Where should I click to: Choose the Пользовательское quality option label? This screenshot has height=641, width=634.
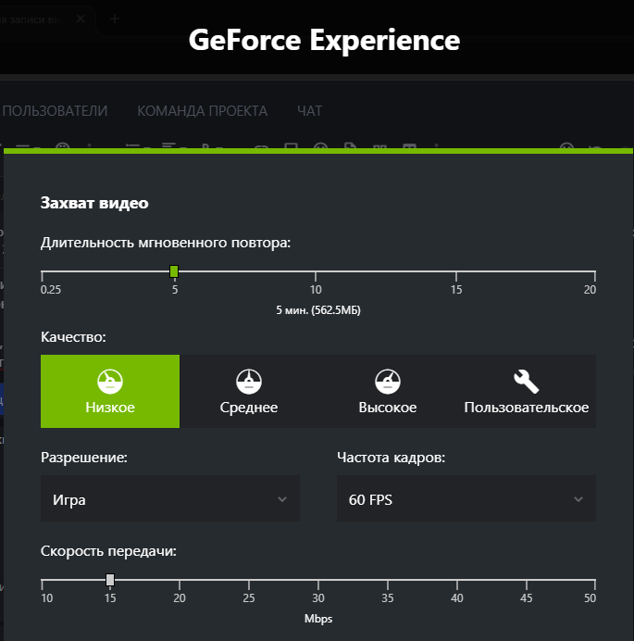(x=526, y=408)
